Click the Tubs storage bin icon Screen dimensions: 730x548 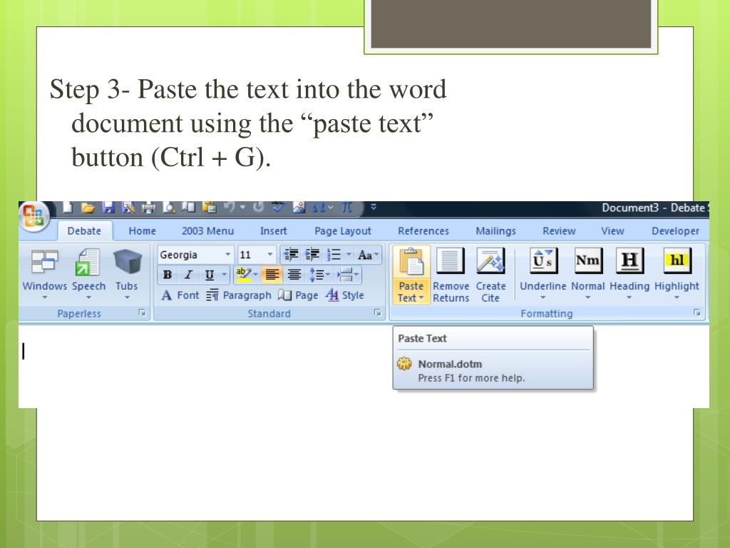[127, 261]
